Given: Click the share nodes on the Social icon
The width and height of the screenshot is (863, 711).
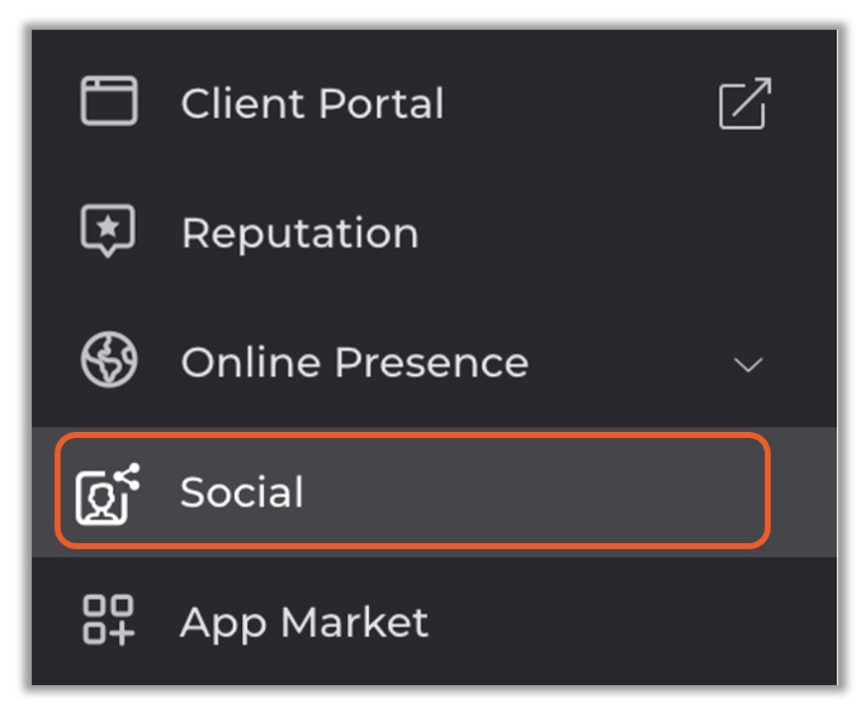Looking at the screenshot, I should 128,477.
